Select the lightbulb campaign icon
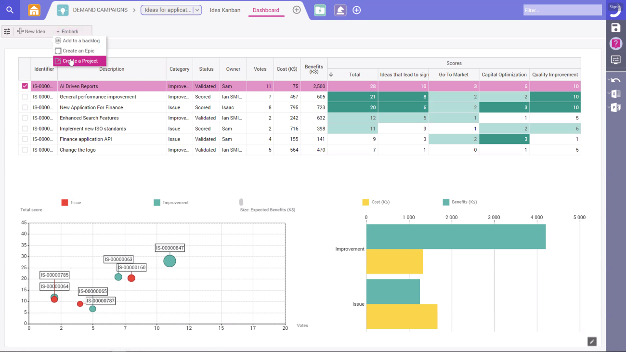626x352 pixels. pyautogui.click(x=62, y=9)
